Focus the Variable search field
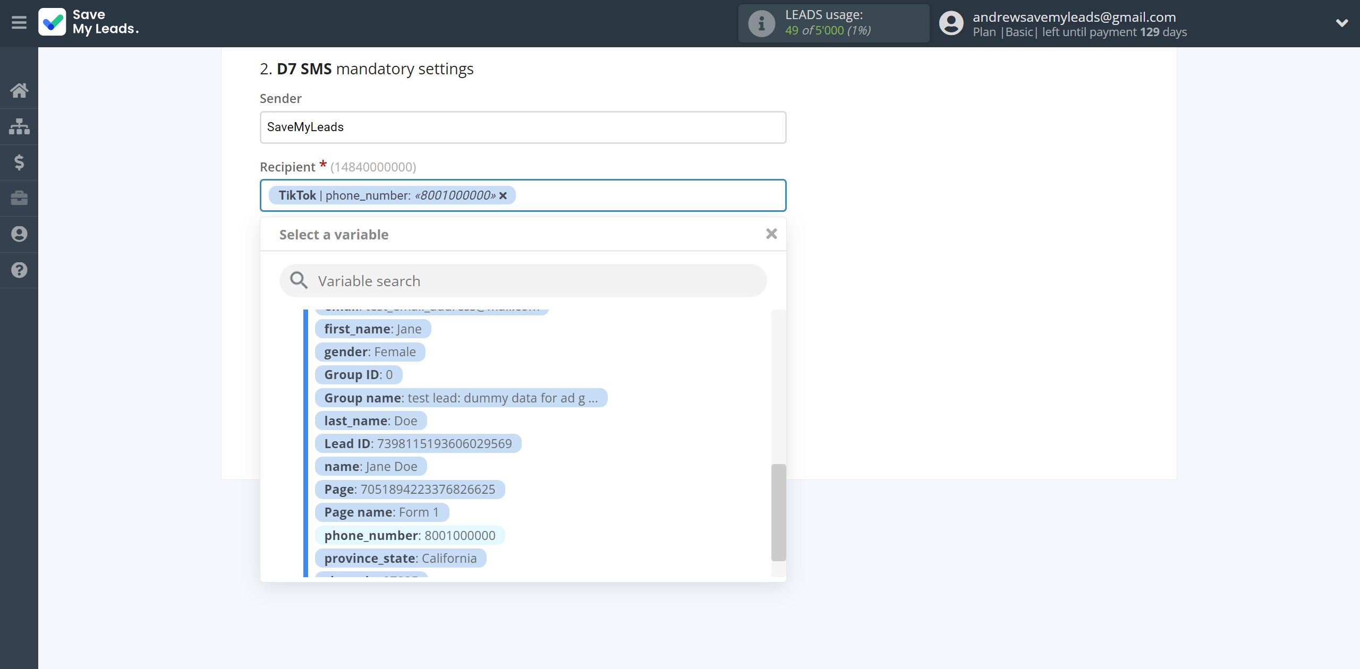 click(x=523, y=280)
